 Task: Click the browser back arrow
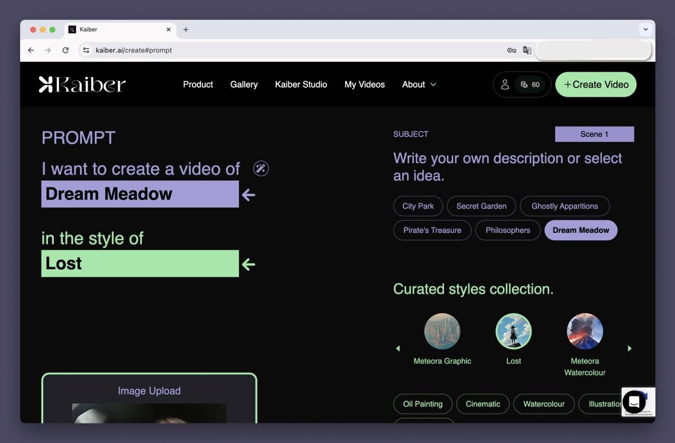point(31,50)
